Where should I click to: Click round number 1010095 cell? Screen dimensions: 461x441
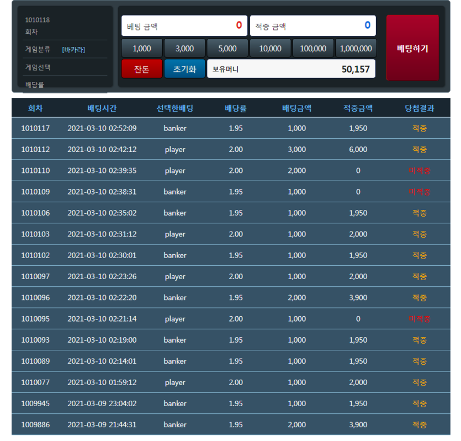coord(35,319)
